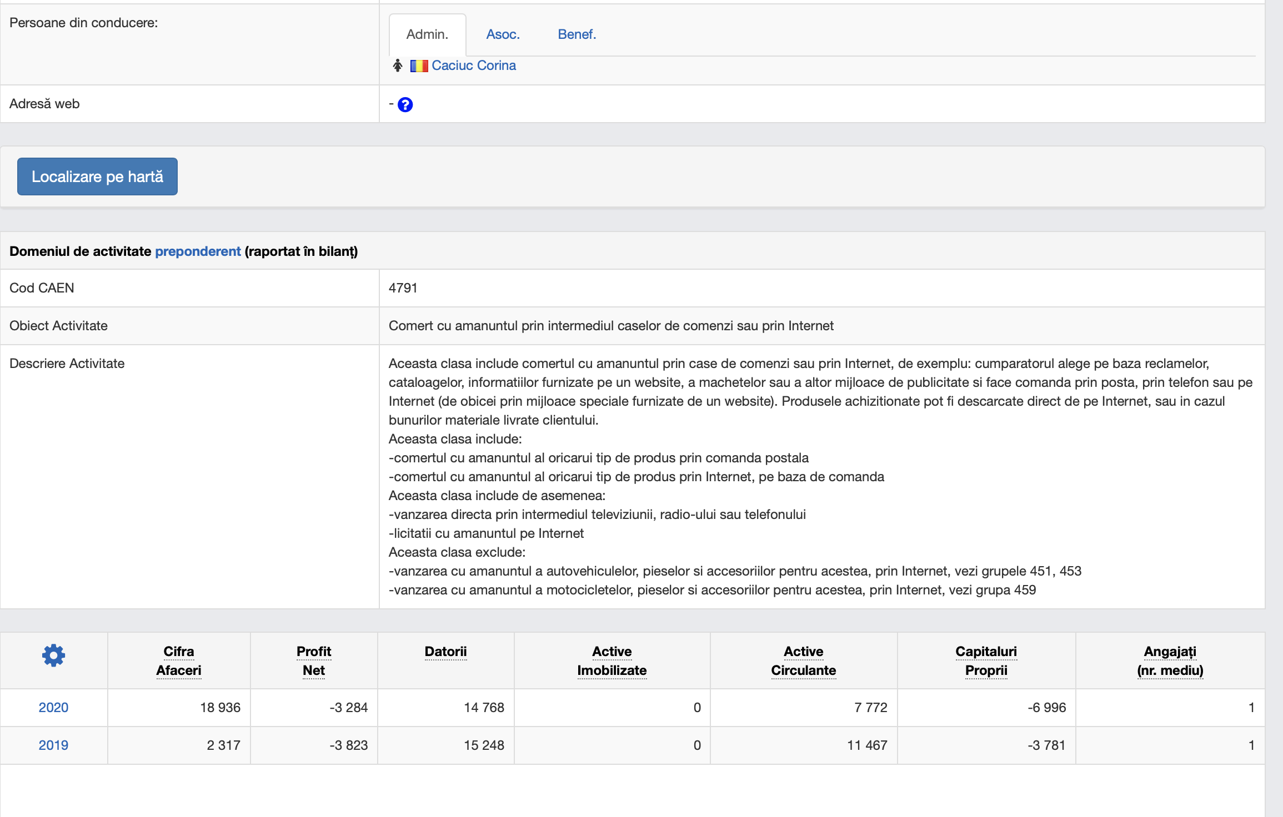This screenshot has height=817, width=1283.
Task: Click the blue question mark help icon
Action: coord(405,104)
